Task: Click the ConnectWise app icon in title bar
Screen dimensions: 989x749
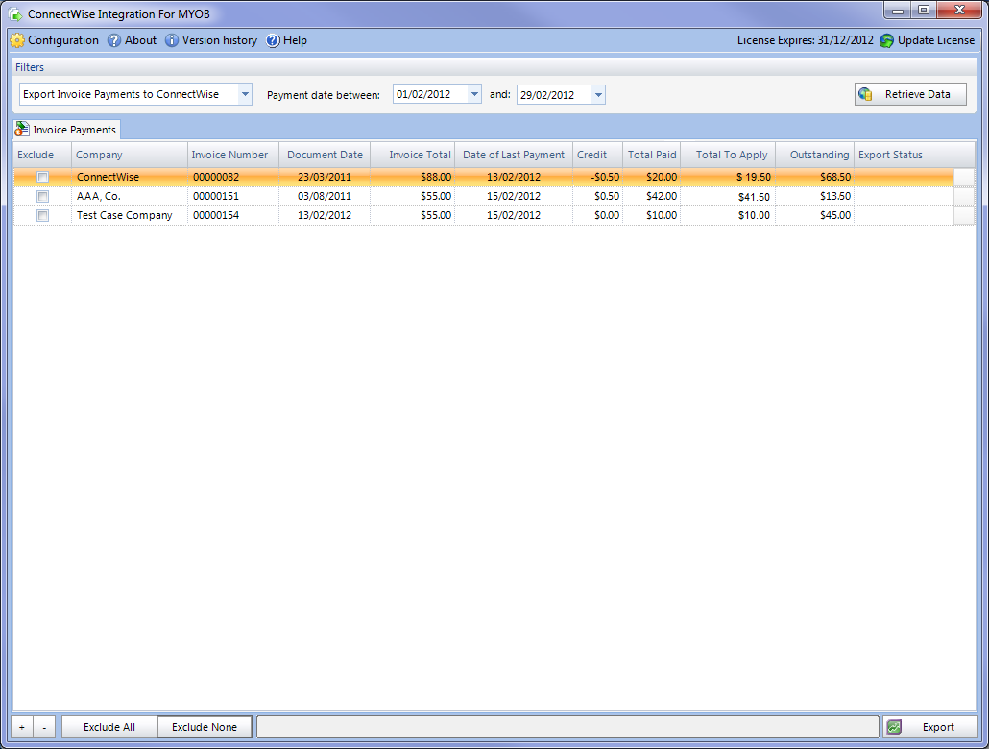Action: tap(15, 13)
